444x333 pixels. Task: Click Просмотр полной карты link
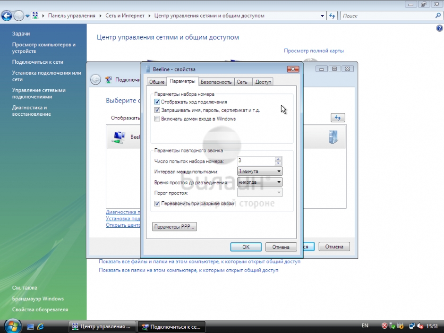click(314, 51)
